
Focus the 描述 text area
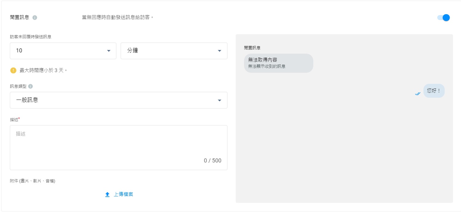click(x=118, y=145)
